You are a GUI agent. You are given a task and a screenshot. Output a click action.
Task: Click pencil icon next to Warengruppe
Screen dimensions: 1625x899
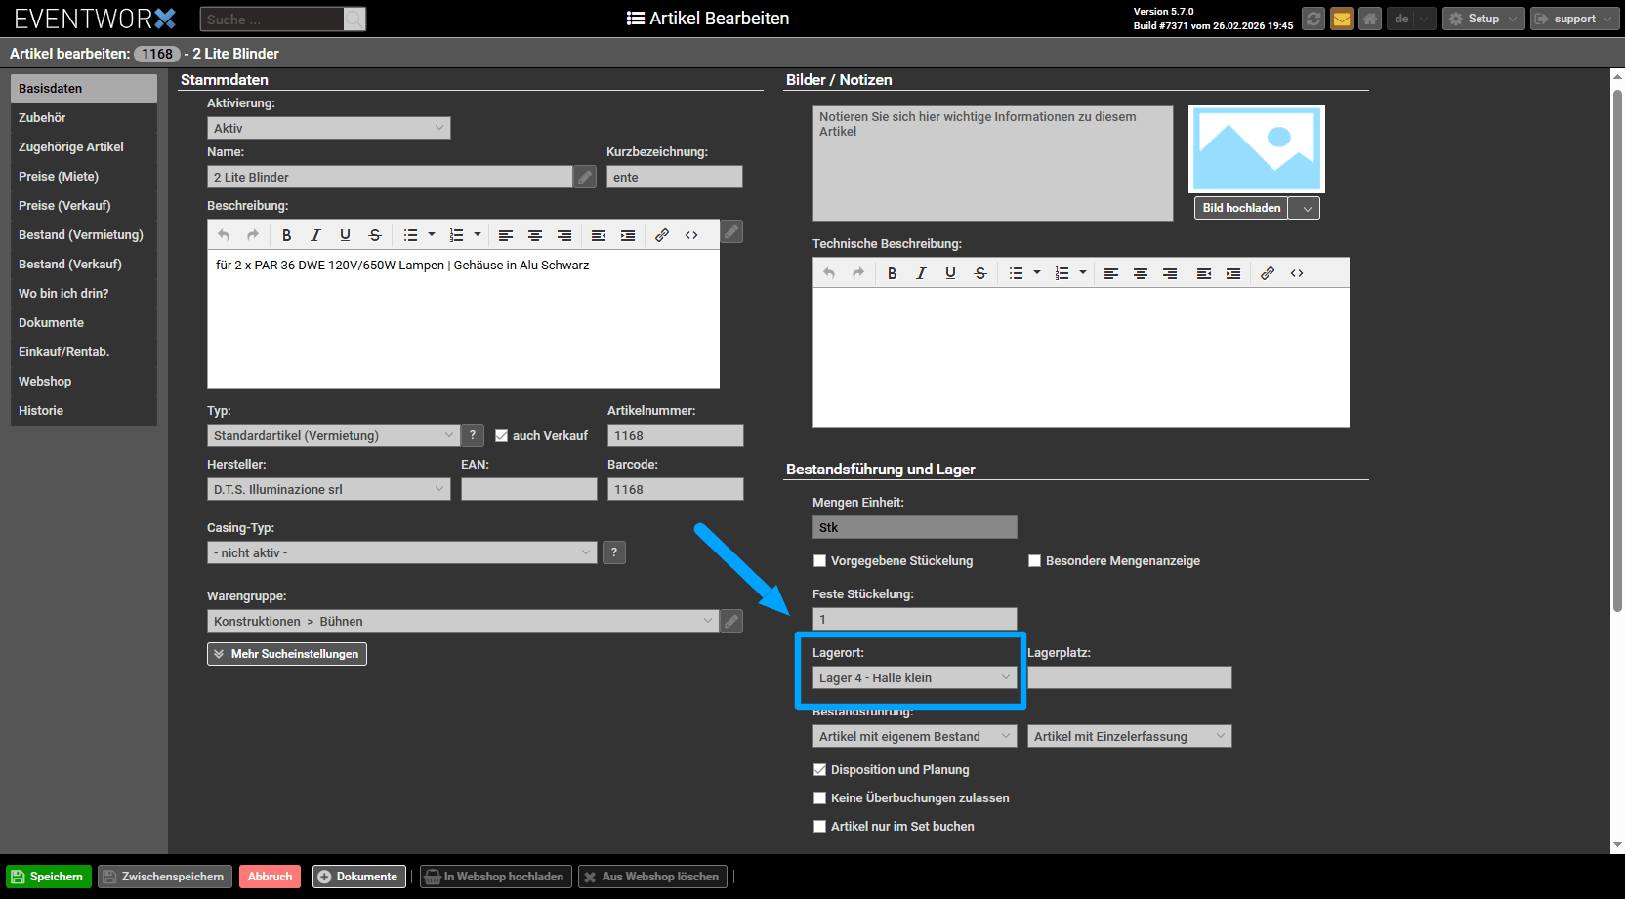[x=731, y=621]
